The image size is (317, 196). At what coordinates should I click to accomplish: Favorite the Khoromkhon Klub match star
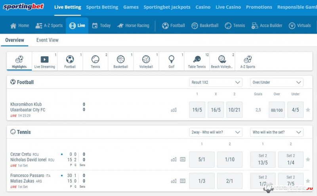point(308,110)
